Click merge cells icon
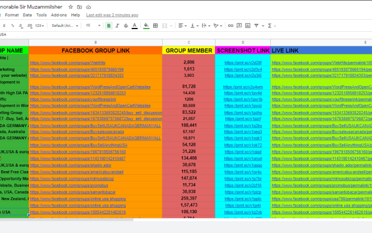The height and width of the screenshot is (233, 372). pyautogui.click(x=165, y=25)
